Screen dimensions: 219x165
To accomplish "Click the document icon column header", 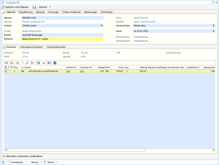I will [5, 67].
